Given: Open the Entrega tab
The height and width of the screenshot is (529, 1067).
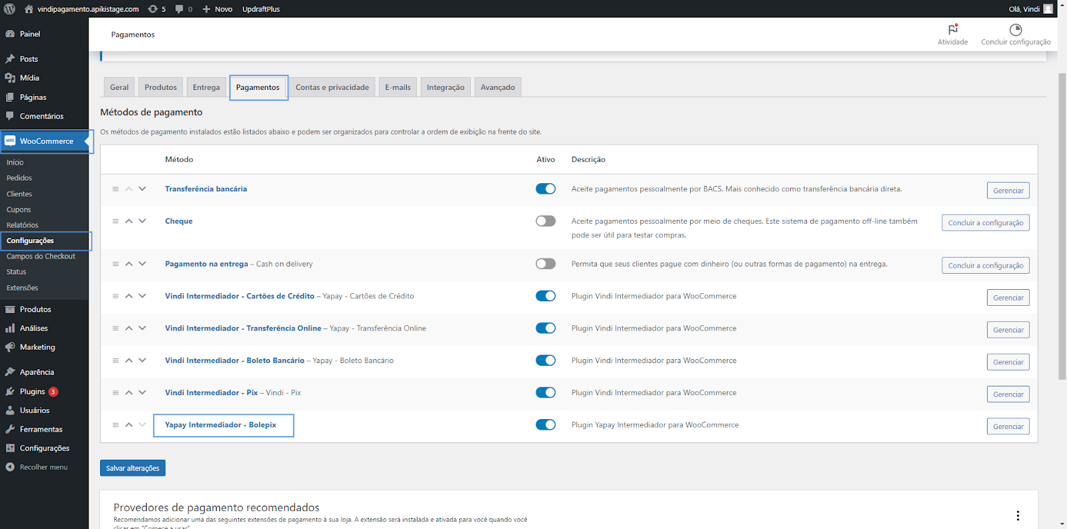Looking at the screenshot, I should 206,87.
